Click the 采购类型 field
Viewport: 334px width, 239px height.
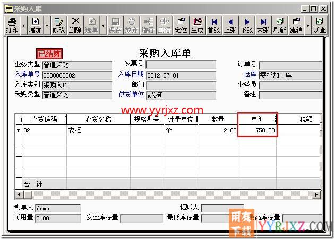(x=77, y=95)
